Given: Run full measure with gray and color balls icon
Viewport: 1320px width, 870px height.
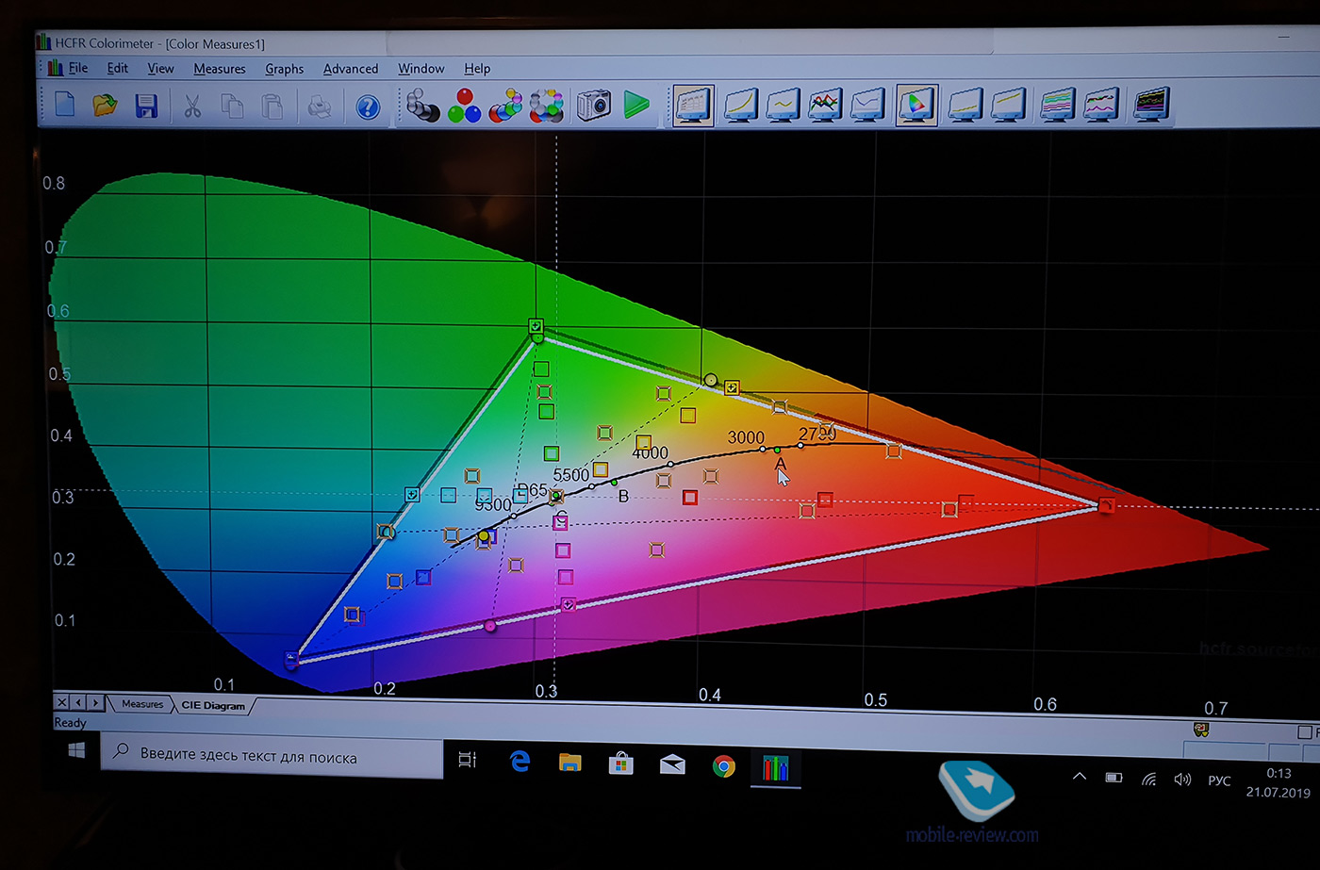Looking at the screenshot, I should 547,105.
